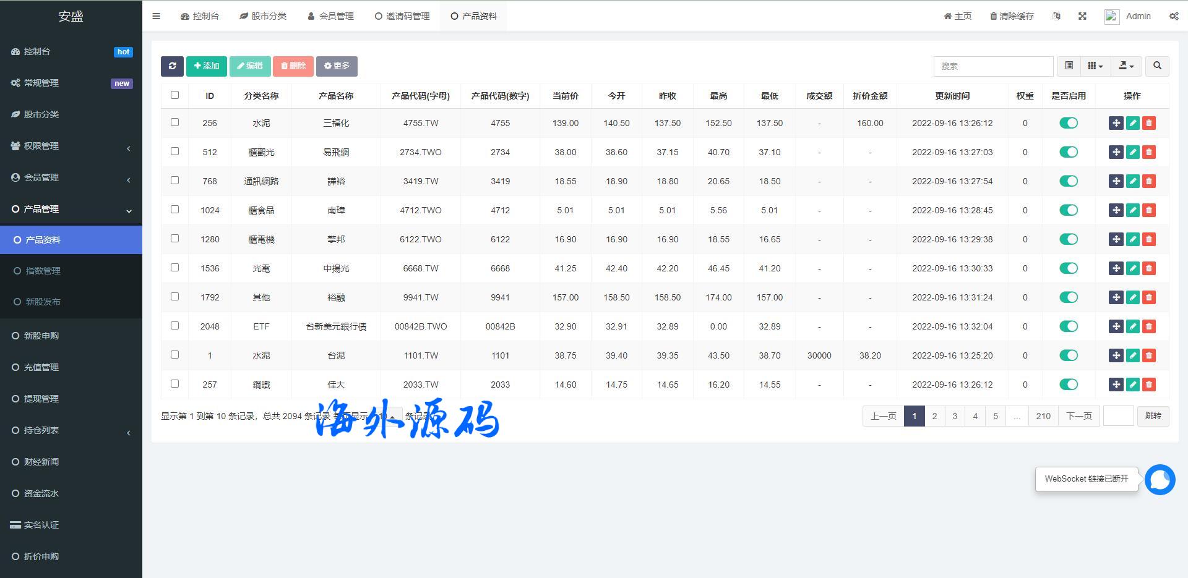This screenshot has width=1188, height=578.
Task: Open the WebSocket chat bubble icon
Action: pos(1160,480)
